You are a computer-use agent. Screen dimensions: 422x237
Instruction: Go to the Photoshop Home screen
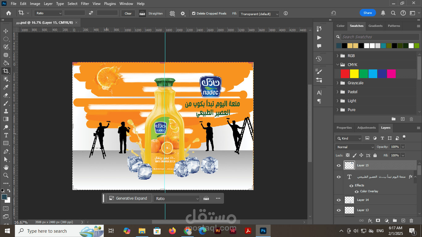tap(8, 13)
